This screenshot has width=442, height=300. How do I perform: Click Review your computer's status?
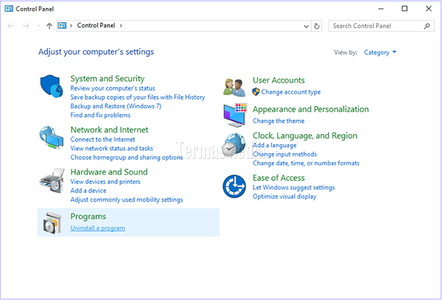pos(113,88)
